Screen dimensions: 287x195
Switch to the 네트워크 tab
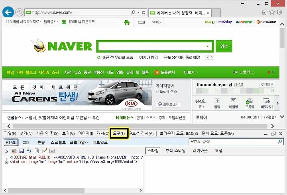[100, 143]
